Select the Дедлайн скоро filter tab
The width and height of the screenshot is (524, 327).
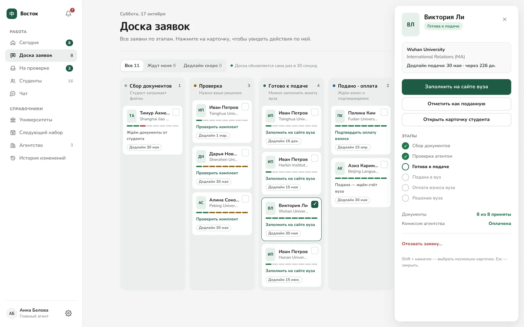coord(202,65)
